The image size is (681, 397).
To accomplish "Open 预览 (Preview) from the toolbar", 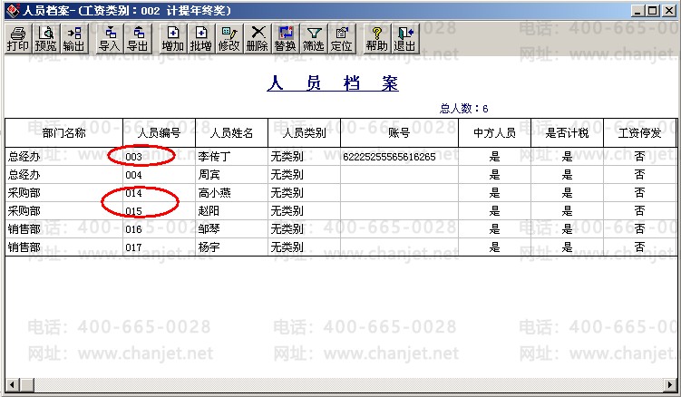I will click(x=45, y=39).
